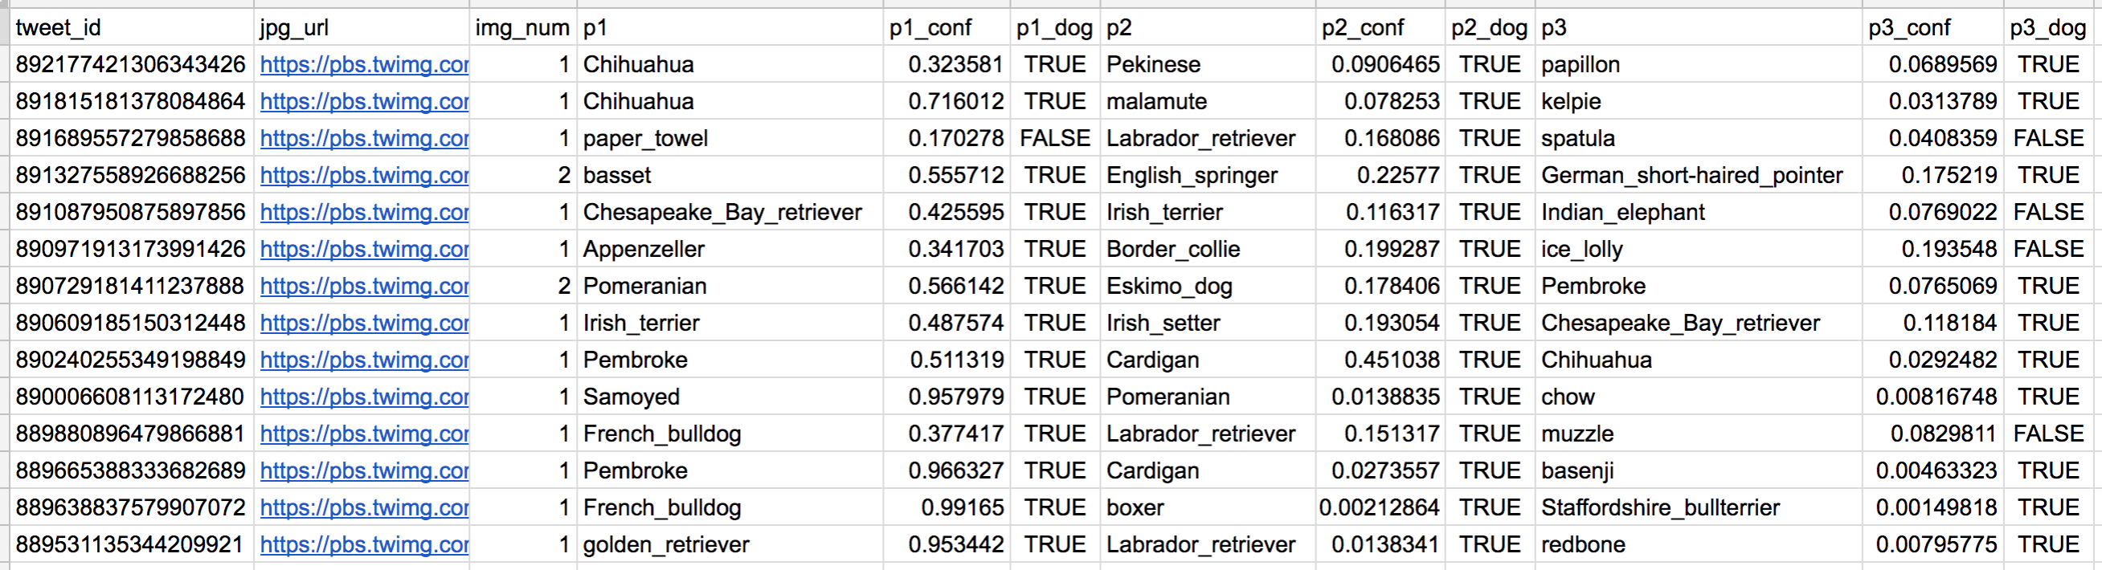Select tweet id 890240255349198849
The height and width of the screenshot is (570, 2102).
point(132,360)
